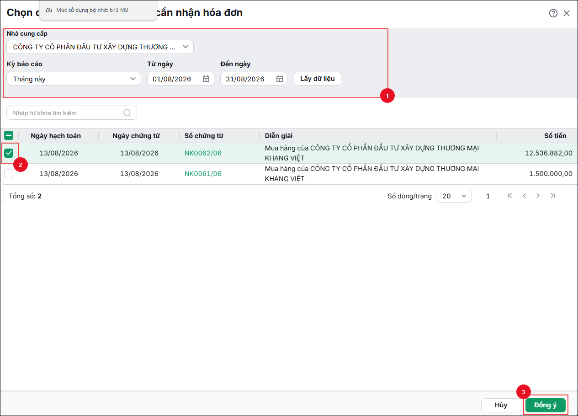Click the amount 12.536.882,00
Image resolution: width=578 pixels, height=416 pixels.
click(549, 153)
